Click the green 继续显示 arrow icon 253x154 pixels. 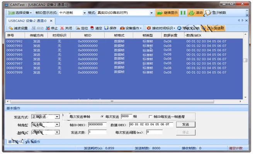160,13
